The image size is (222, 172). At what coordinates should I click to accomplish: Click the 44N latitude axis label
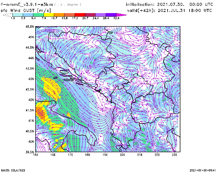point(31,58)
